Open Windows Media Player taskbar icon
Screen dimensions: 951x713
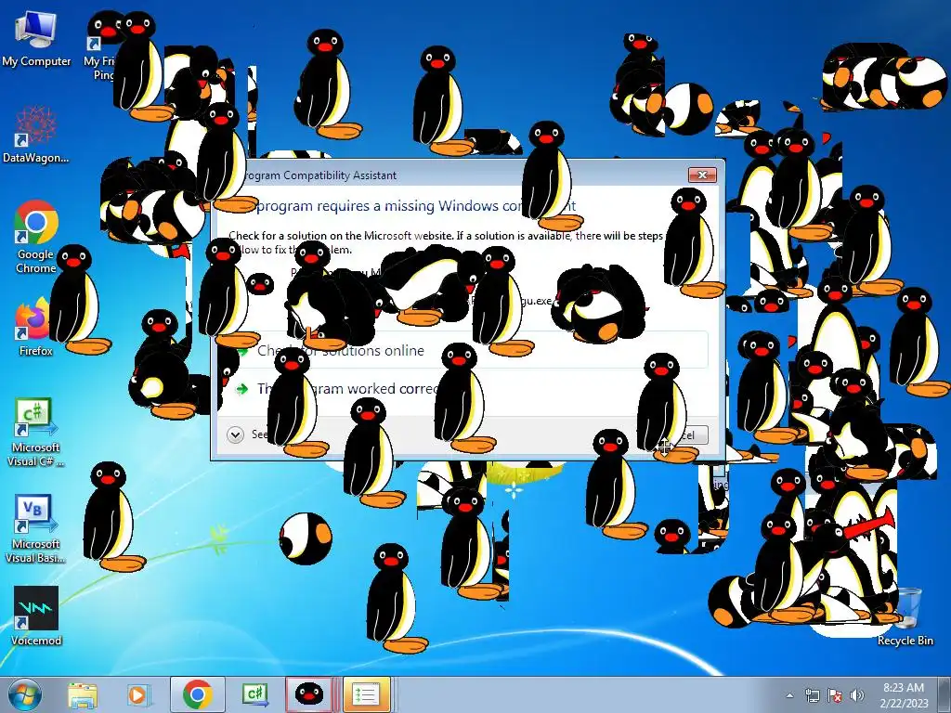coord(137,694)
